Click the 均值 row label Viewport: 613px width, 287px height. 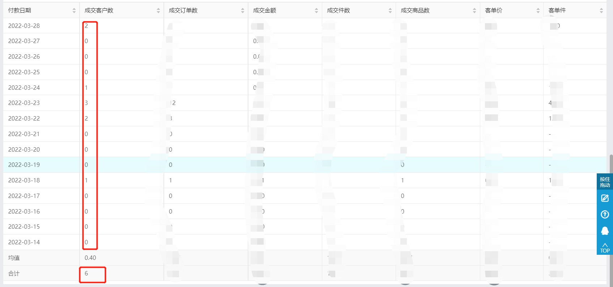coord(14,258)
